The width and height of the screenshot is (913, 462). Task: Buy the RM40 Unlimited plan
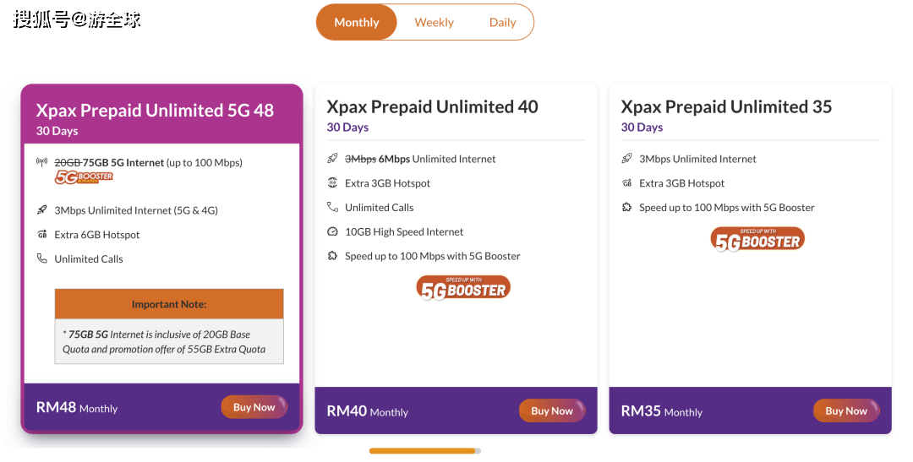552,410
